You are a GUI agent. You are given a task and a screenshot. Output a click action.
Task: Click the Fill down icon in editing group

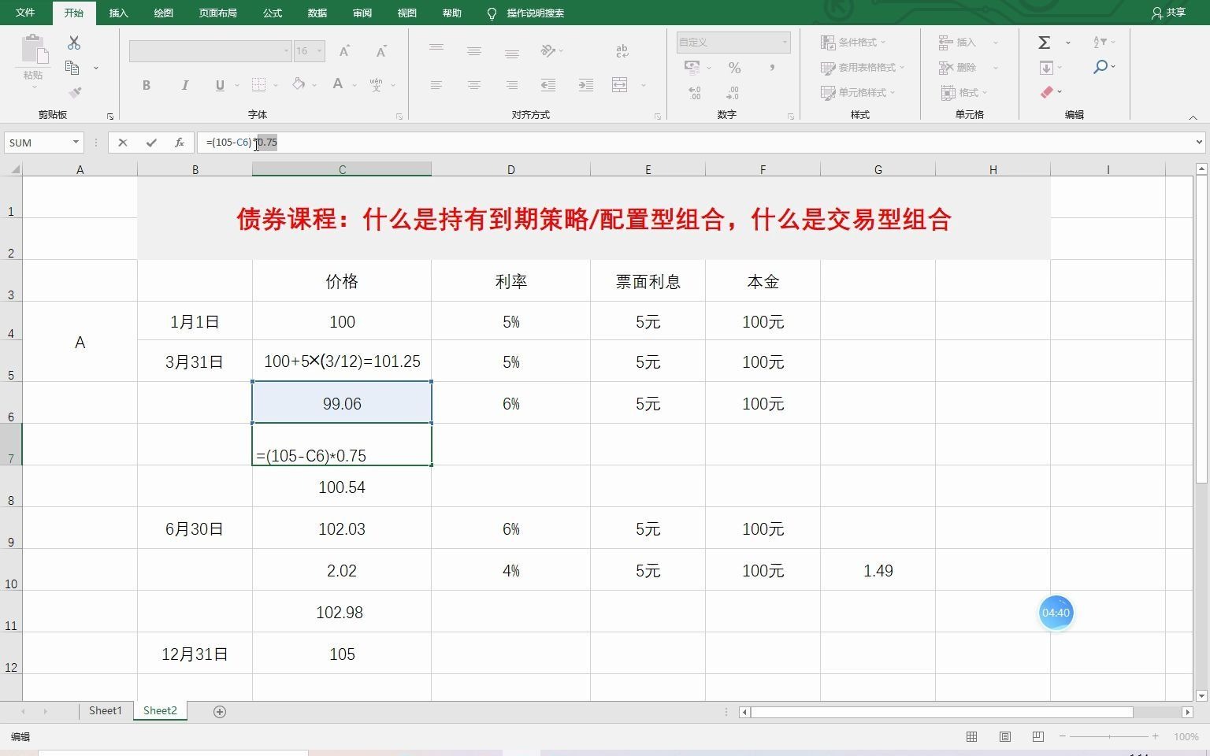coord(1046,68)
